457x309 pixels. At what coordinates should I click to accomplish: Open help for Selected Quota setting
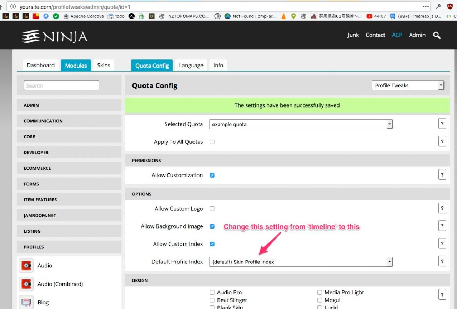point(442,124)
